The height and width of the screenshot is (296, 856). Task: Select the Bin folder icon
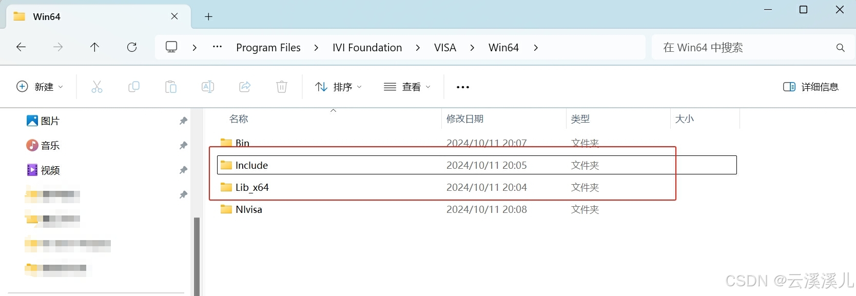[x=226, y=142]
